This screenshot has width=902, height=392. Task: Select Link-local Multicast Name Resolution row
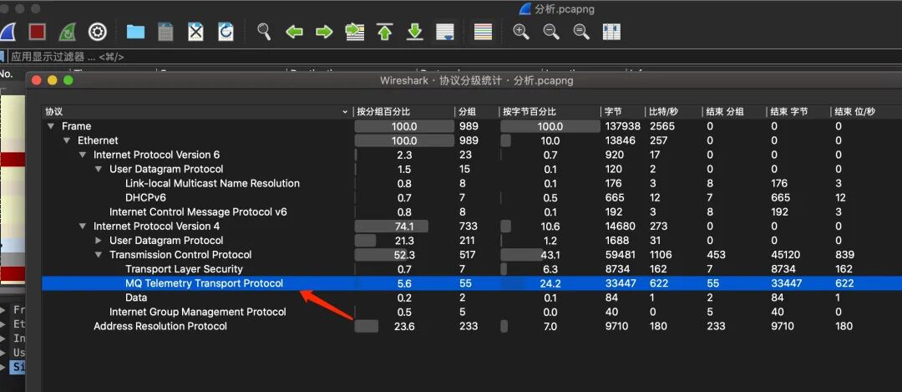pos(472,184)
